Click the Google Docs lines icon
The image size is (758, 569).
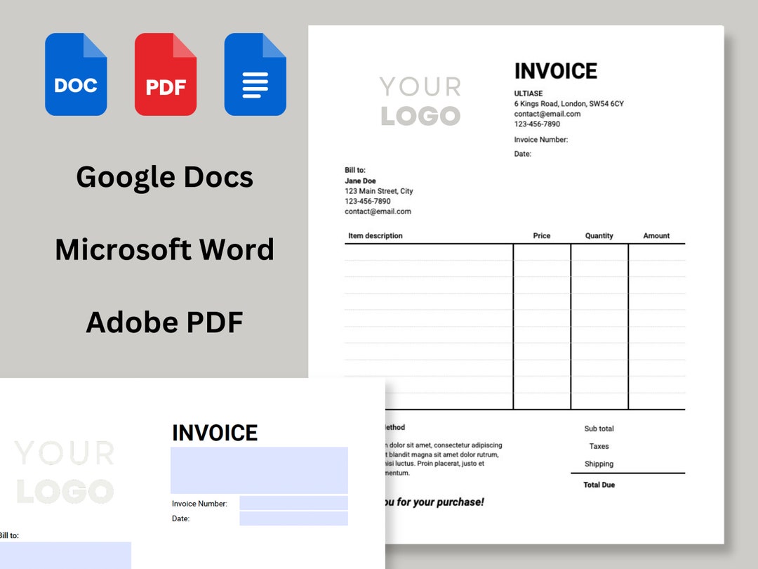click(x=255, y=74)
